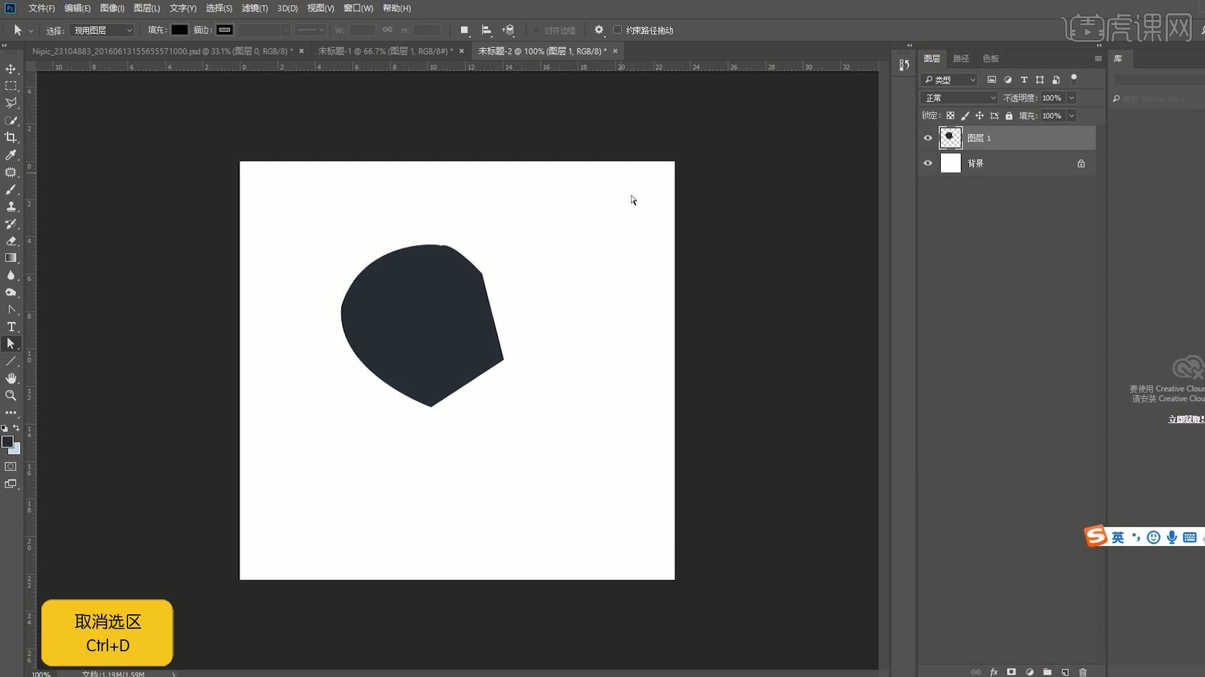Toggle lock image pixels brush icon
The height and width of the screenshot is (677, 1205).
click(x=965, y=115)
